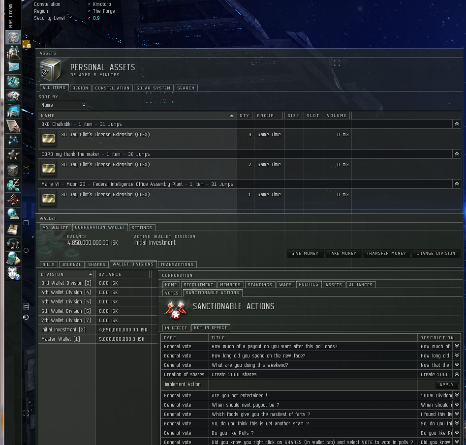Viewport: 466px width, 445px height.
Task: Collapse the Maire VI Moon 23 asset group
Action: (x=457, y=184)
